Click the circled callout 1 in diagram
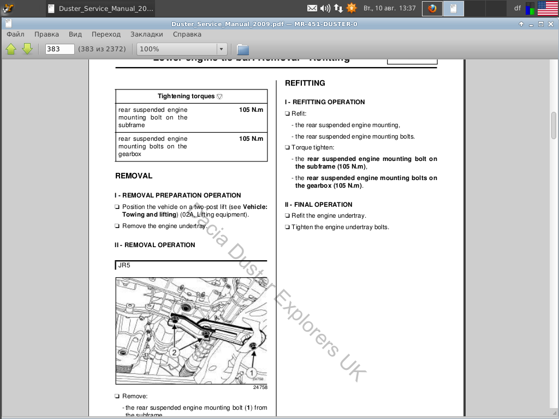559x419 pixels. point(251,373)
